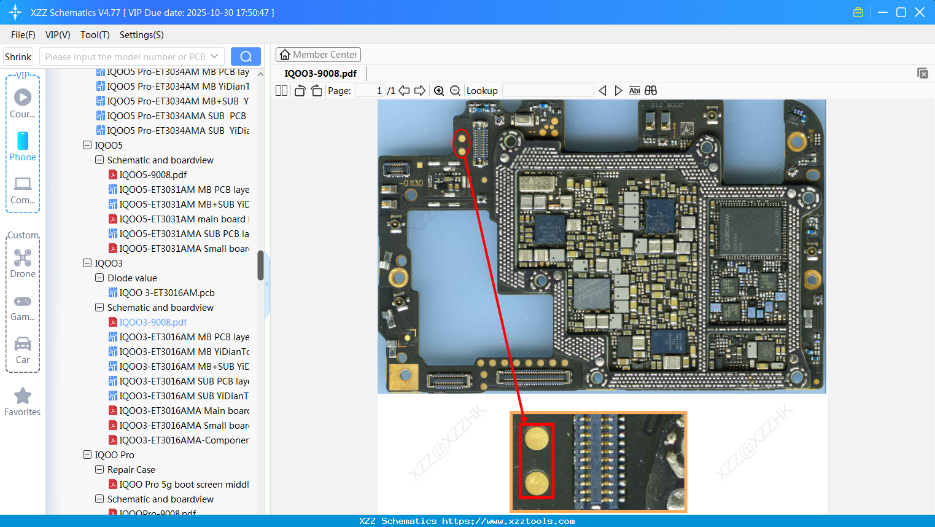Open the Computer sidebar category
The height and width of the screenshot is (527, 935).
(x=23, y=190)
